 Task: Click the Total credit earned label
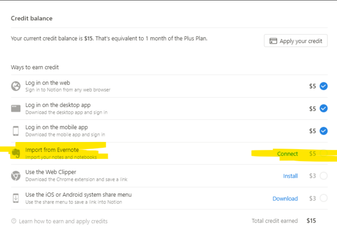coord(275,221)
